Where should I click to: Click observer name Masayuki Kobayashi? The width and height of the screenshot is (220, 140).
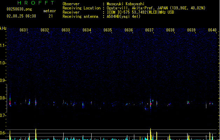pos(126,4)
